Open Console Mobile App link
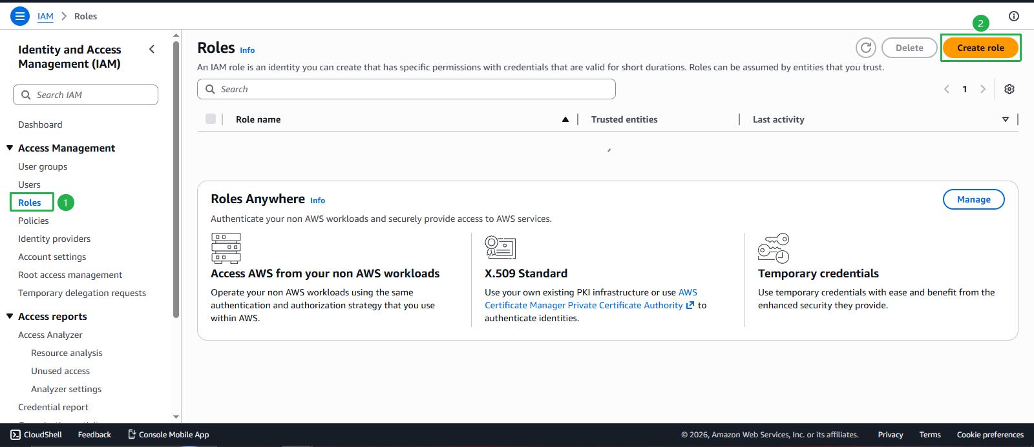The height and width of the screenshot is (447, 1034). 168,435
